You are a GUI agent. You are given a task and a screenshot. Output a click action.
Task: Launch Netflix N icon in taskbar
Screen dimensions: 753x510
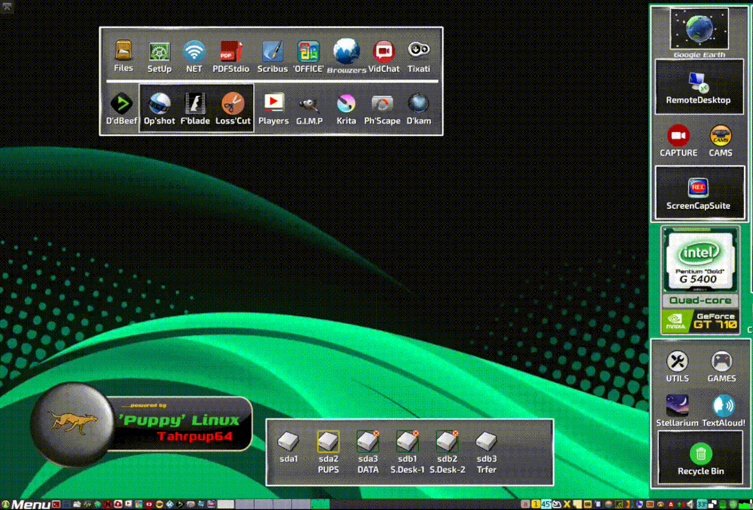108,504
